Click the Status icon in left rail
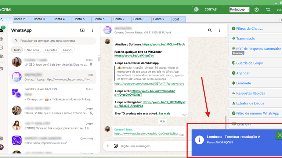282x158 pixels. [x=1, y=39]
